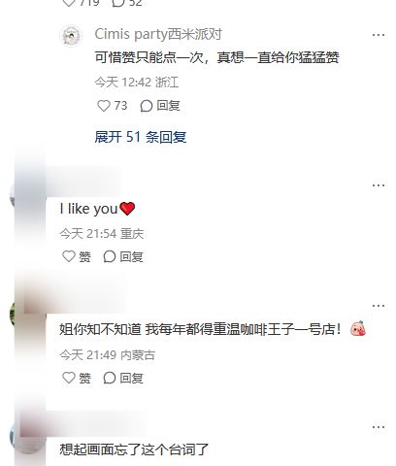
Task: Open the three-dot menu on Cimis party's comment
Action: click(379, 35)
